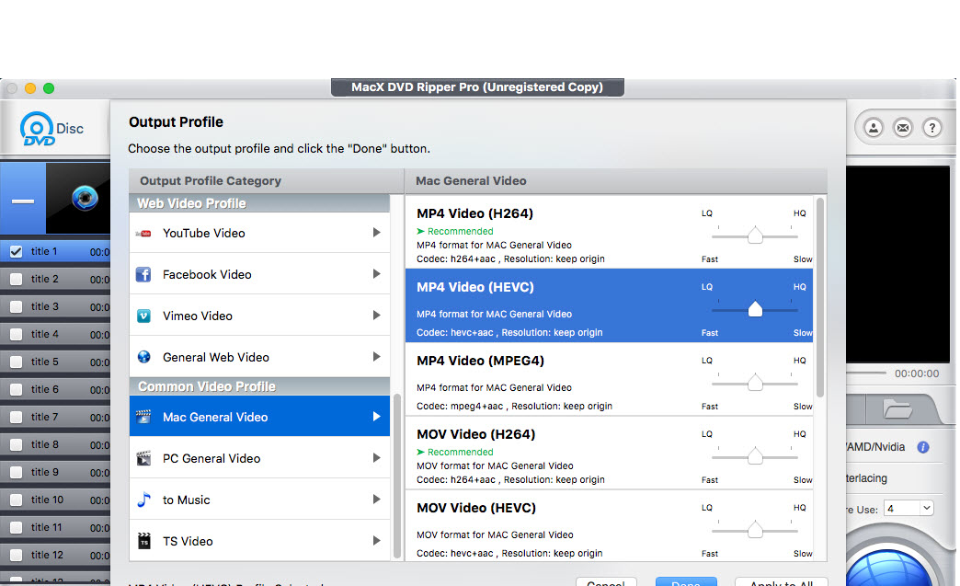This screenshot has width=960, height=586.
Task: Open the output folder icon
Action: [x=897, y=408]
